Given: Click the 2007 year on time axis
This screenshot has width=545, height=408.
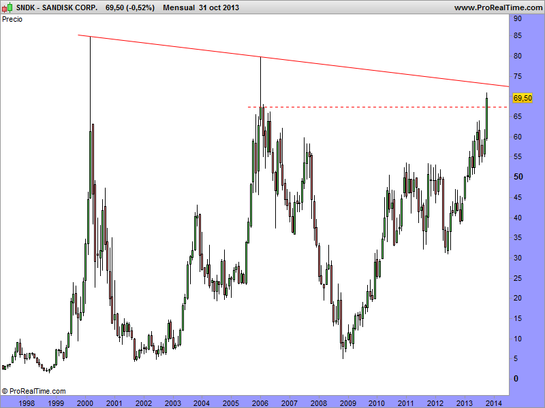Looking at the screenshot, I should coord(289,403).
